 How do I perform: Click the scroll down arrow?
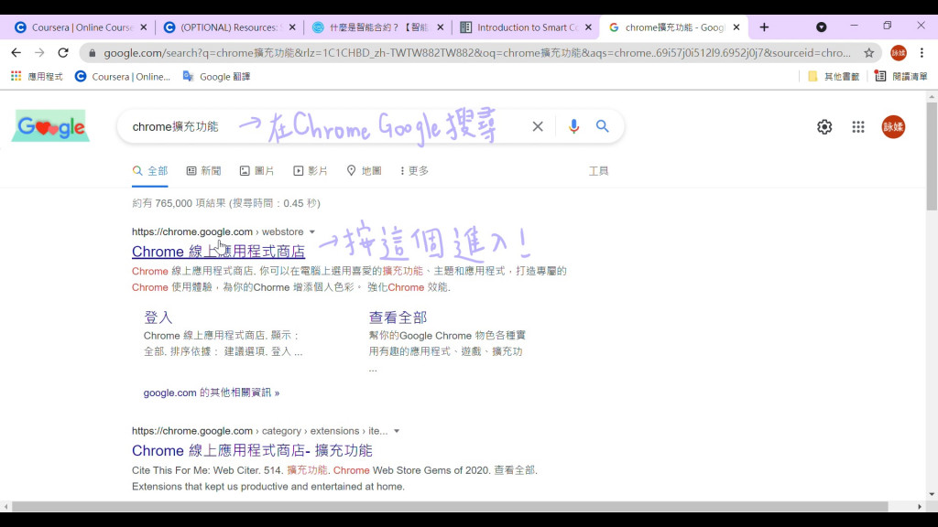tap(932, 495)
